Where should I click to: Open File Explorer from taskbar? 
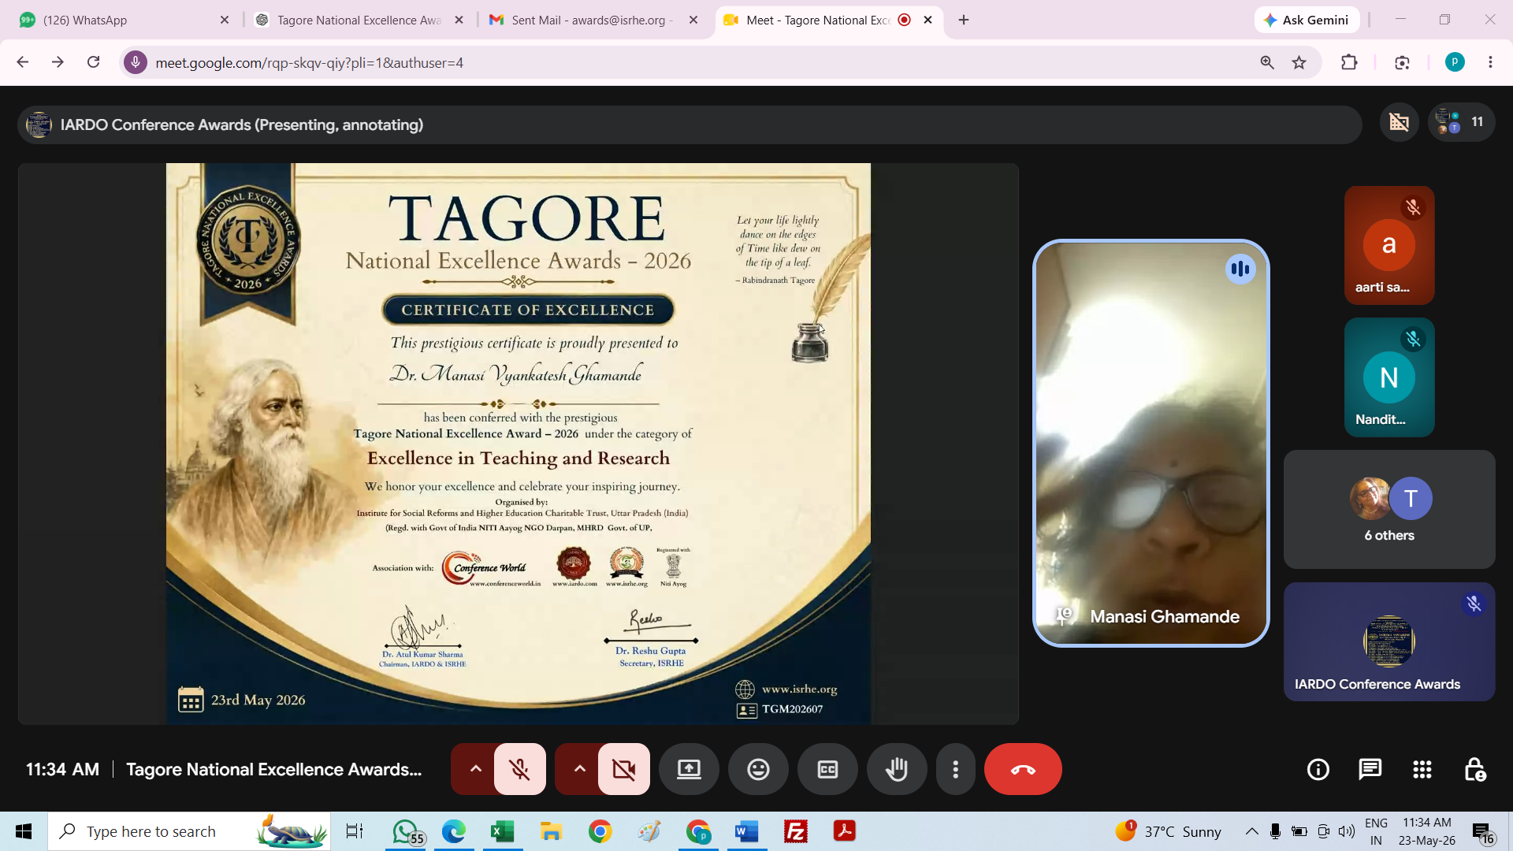click(551, 831)
